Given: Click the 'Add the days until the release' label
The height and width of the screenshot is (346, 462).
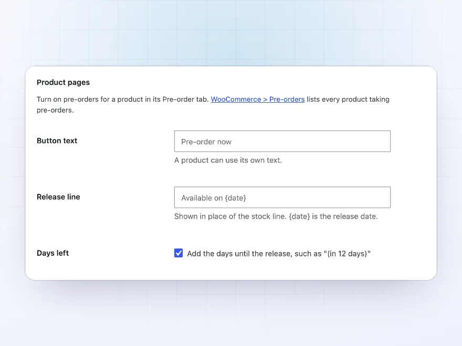Looking at the screenshot, I should [279, 254].
